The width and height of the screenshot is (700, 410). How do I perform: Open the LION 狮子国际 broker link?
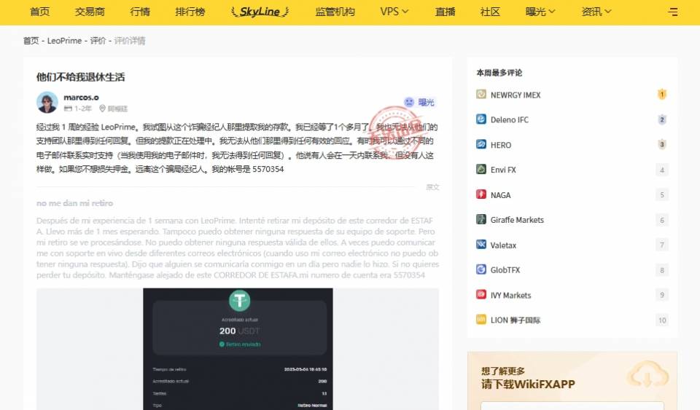click(x=516, y=320)
